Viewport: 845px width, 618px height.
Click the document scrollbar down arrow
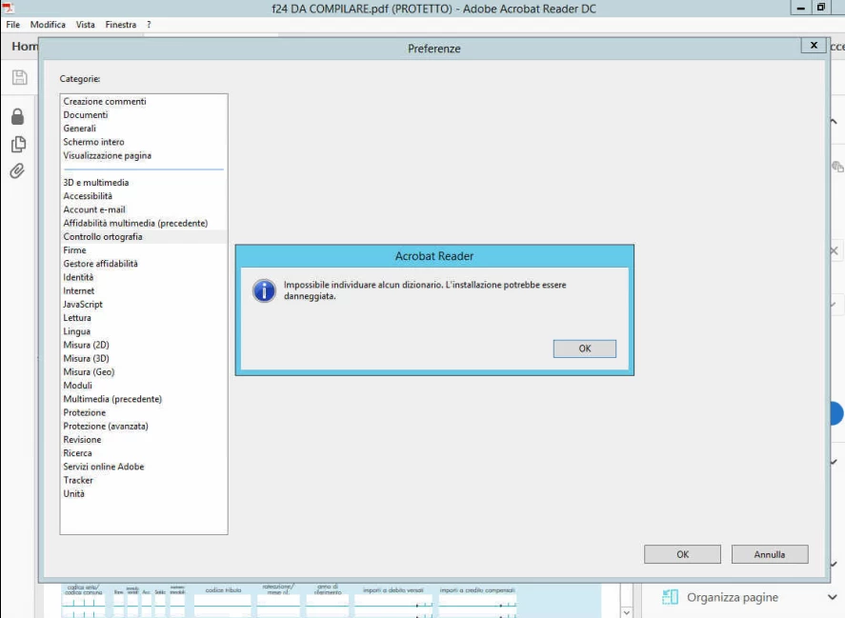626,612
